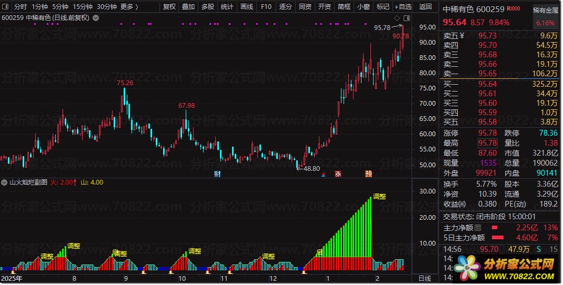Click the 火: 2.00 indicator value
This screenshot has width=563, height=285.
click(x=63, y=182)
